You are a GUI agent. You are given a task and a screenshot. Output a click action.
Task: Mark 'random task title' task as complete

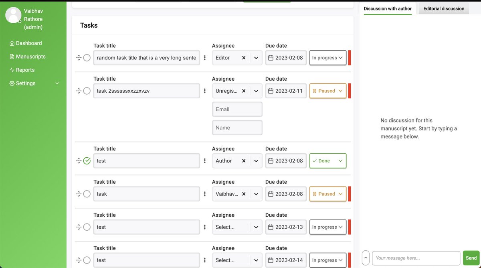pos(87,58)
